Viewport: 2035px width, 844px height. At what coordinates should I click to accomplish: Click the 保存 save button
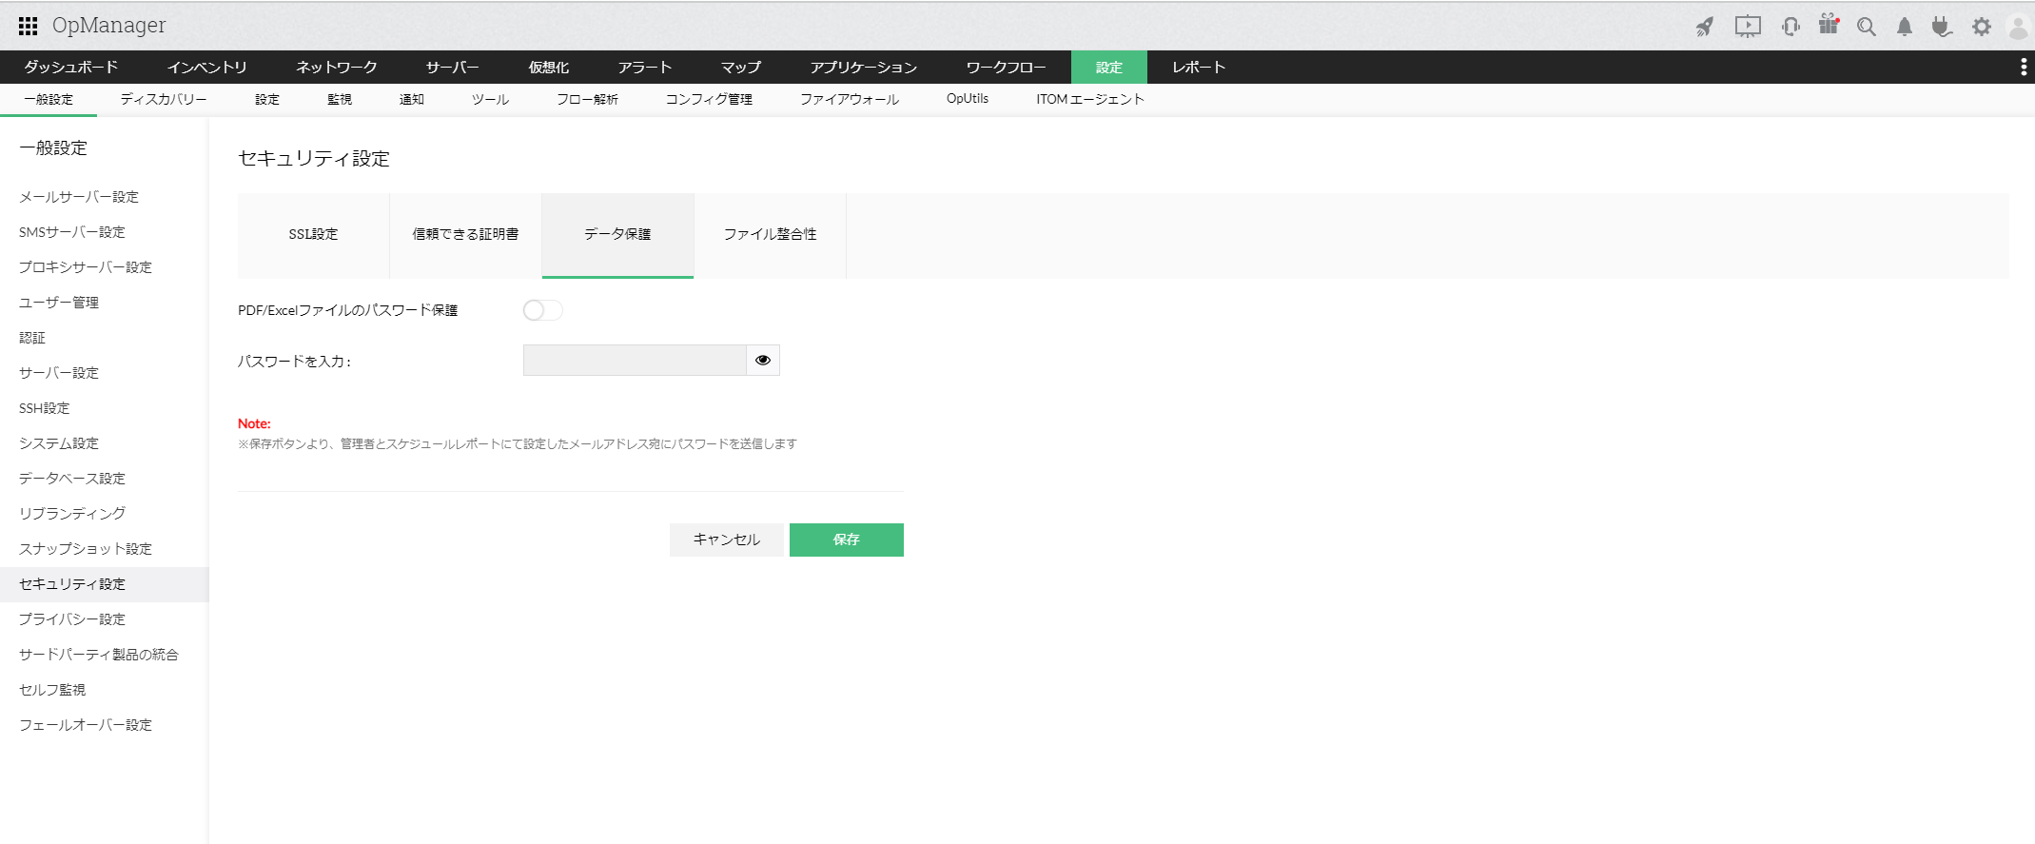[847, 540]
